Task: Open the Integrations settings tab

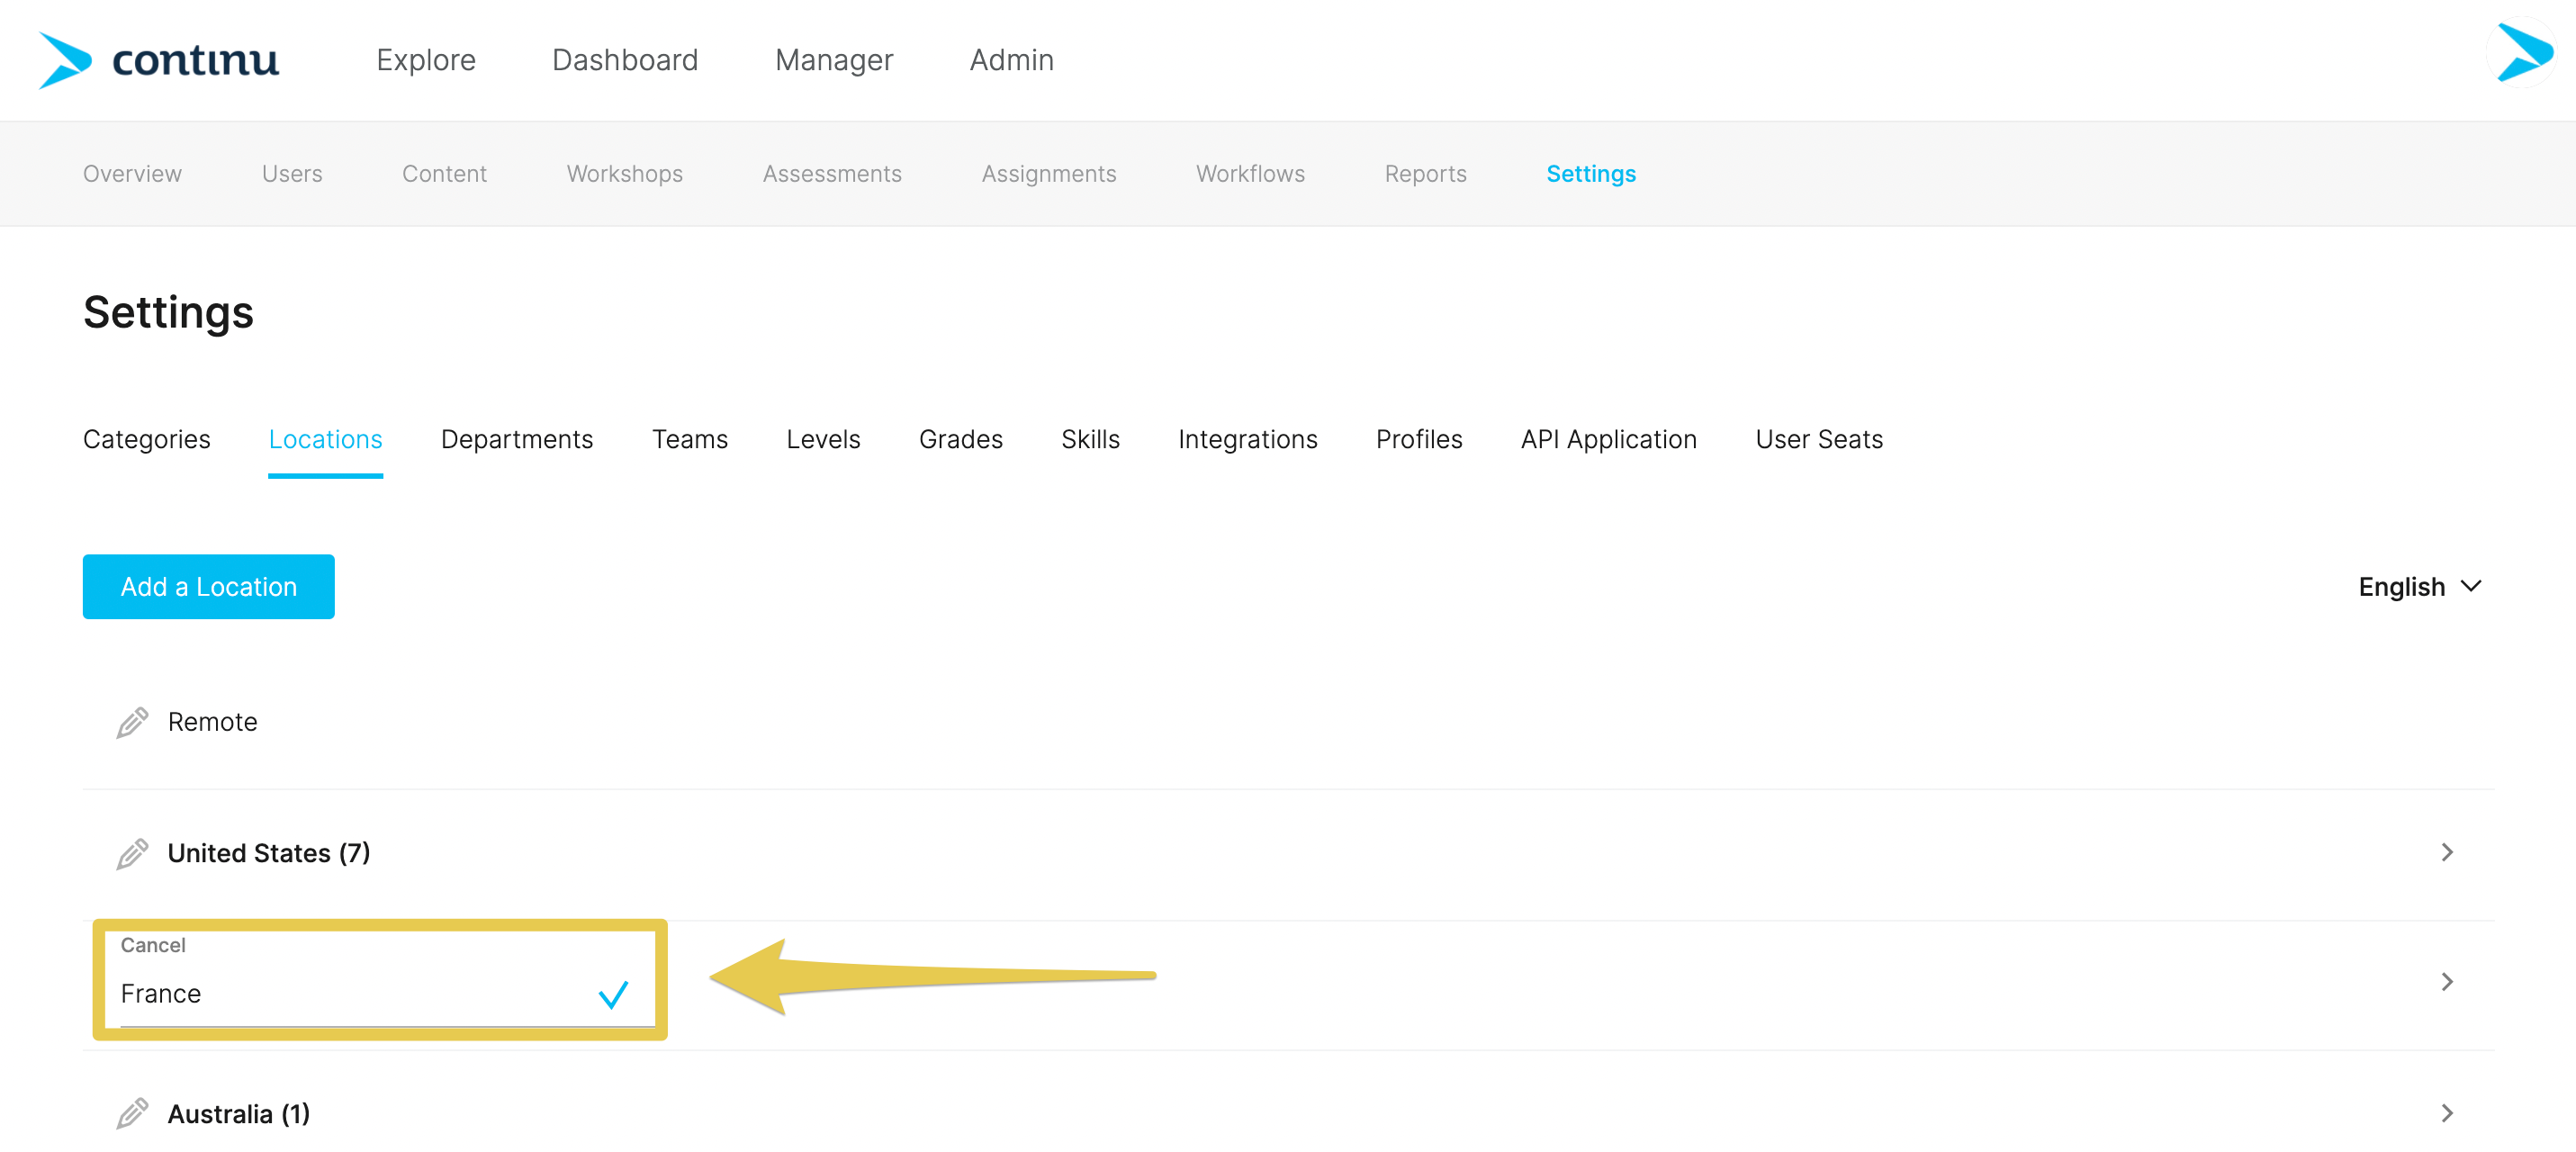Action: [1247, 439]
